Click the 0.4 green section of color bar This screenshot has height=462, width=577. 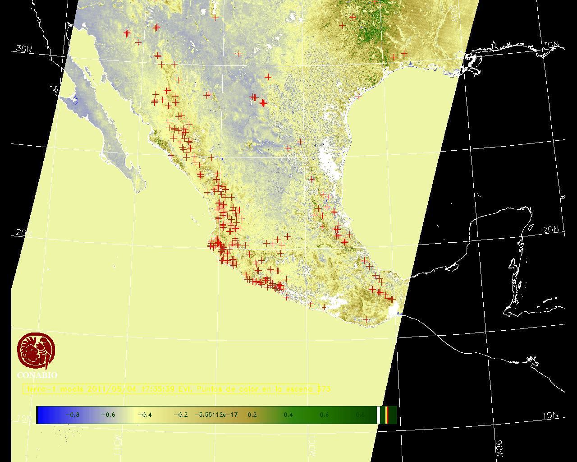[288, 415]
